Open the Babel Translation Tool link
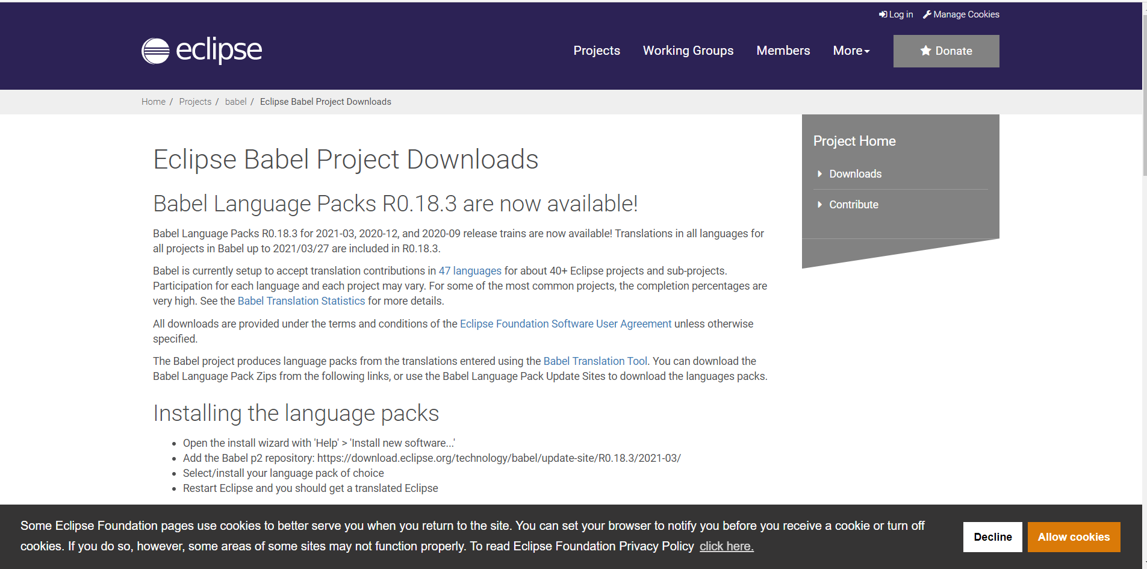1147x569 pixels. point(595,361)
